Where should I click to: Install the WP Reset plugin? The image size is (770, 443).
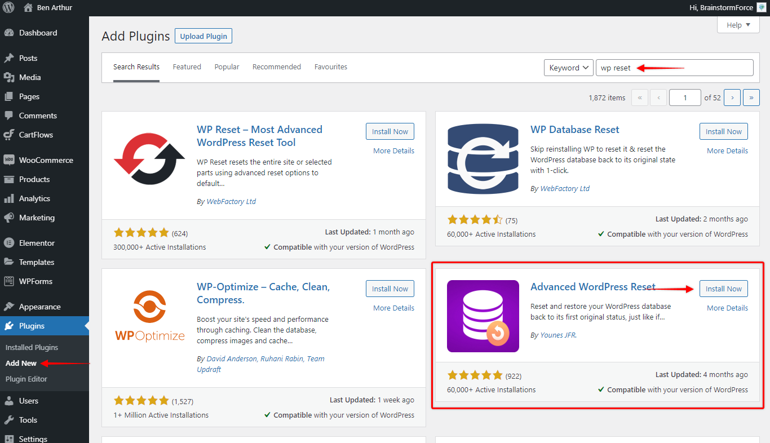point(390,131)
